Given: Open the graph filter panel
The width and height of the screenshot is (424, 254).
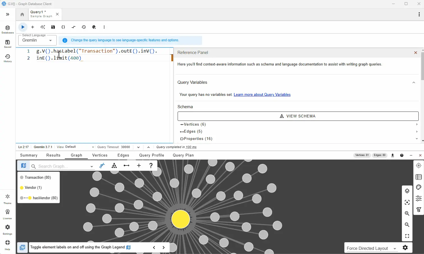Looking at the screenshot, I should click(x=418, y=210).
